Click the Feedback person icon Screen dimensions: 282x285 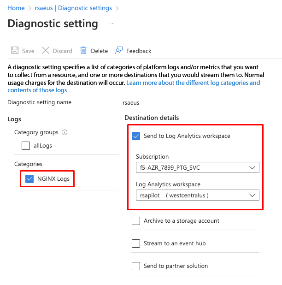(x=119, y=51)
